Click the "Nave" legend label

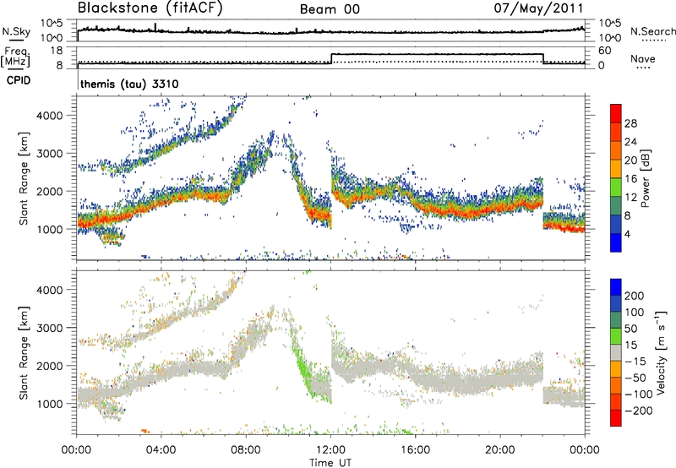642,59
